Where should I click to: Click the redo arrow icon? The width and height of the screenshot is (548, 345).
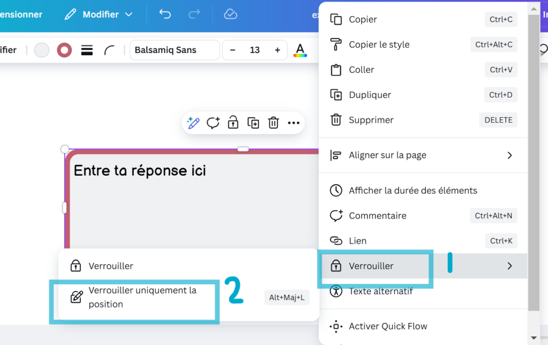(x=194, y=14)
